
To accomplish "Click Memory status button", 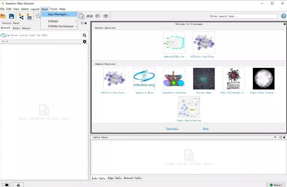I will [276, 185].
